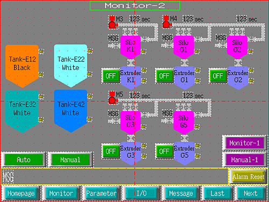This screenshot has height=202, width=269.
Task: Click the M5 motor icon
Action: pos(112,97)
